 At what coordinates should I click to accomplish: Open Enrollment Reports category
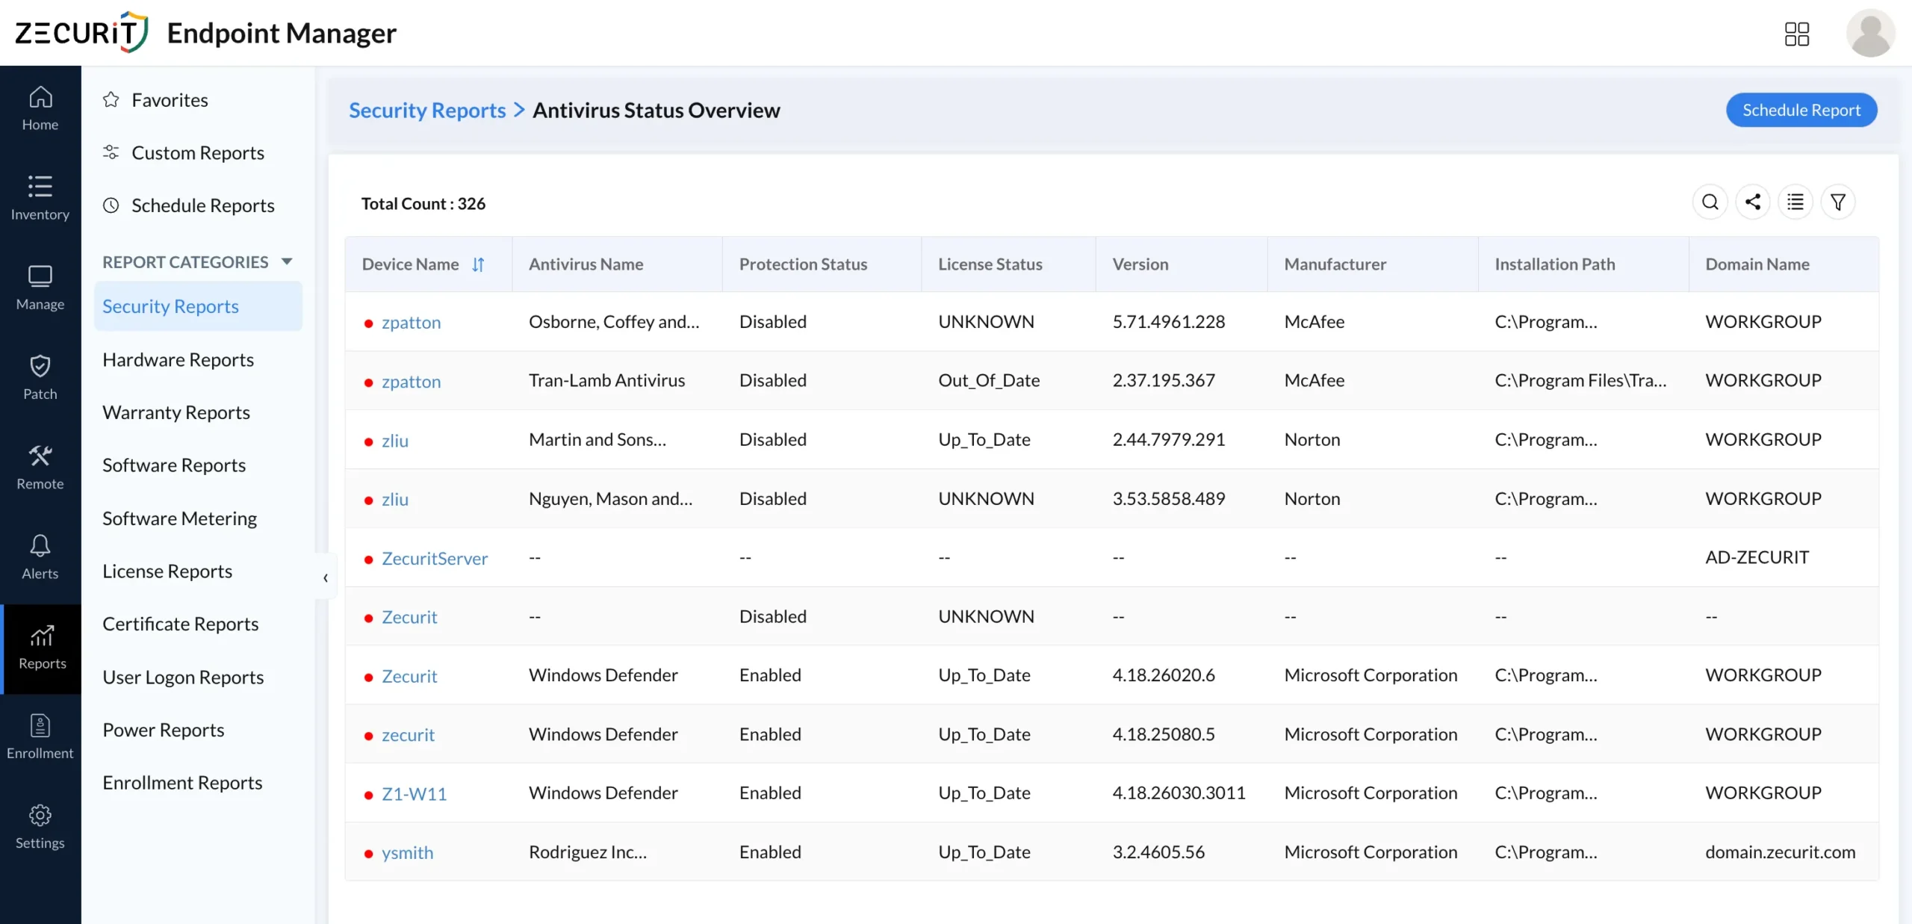182,782
